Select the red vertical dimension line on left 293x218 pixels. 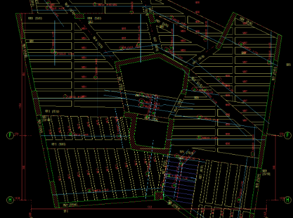pyautogui.click(x=22, y=107)
